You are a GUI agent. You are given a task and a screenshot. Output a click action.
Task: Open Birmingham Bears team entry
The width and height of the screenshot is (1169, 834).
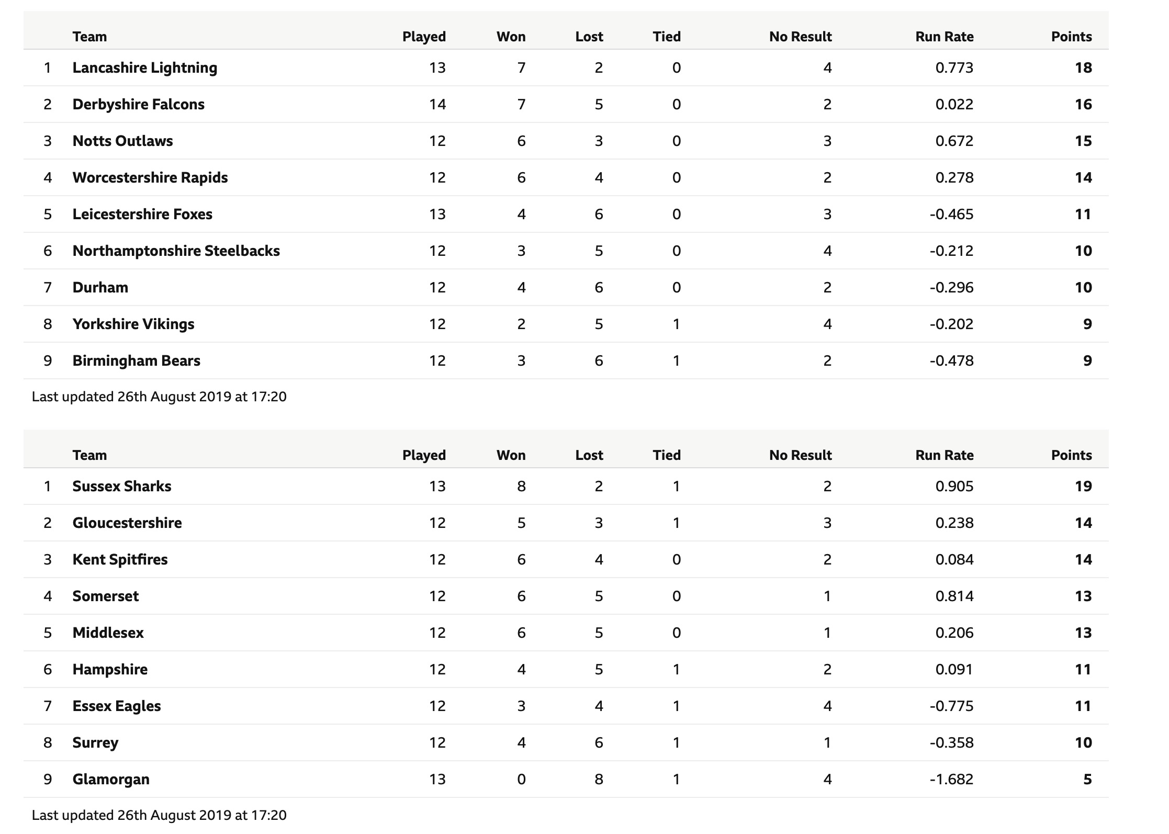click(137, 361)
